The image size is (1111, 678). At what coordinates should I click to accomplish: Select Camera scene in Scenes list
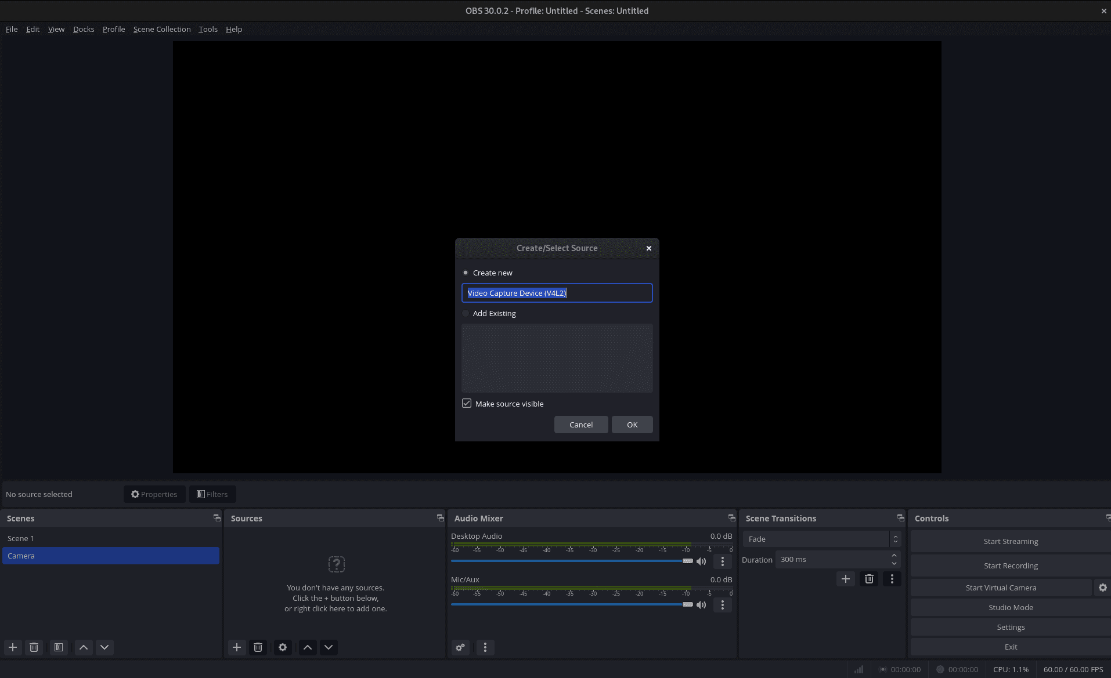(111, 556)
